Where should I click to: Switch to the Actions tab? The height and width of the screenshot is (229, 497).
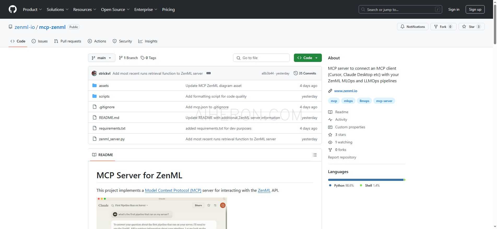[x=97, y=41]
